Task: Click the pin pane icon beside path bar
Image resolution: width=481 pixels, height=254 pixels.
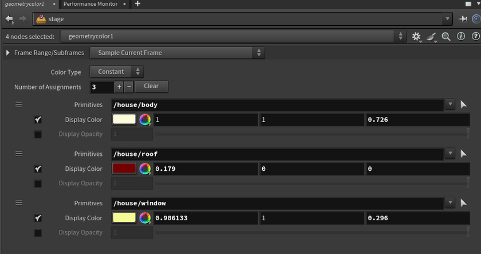Action: point(463,19)
